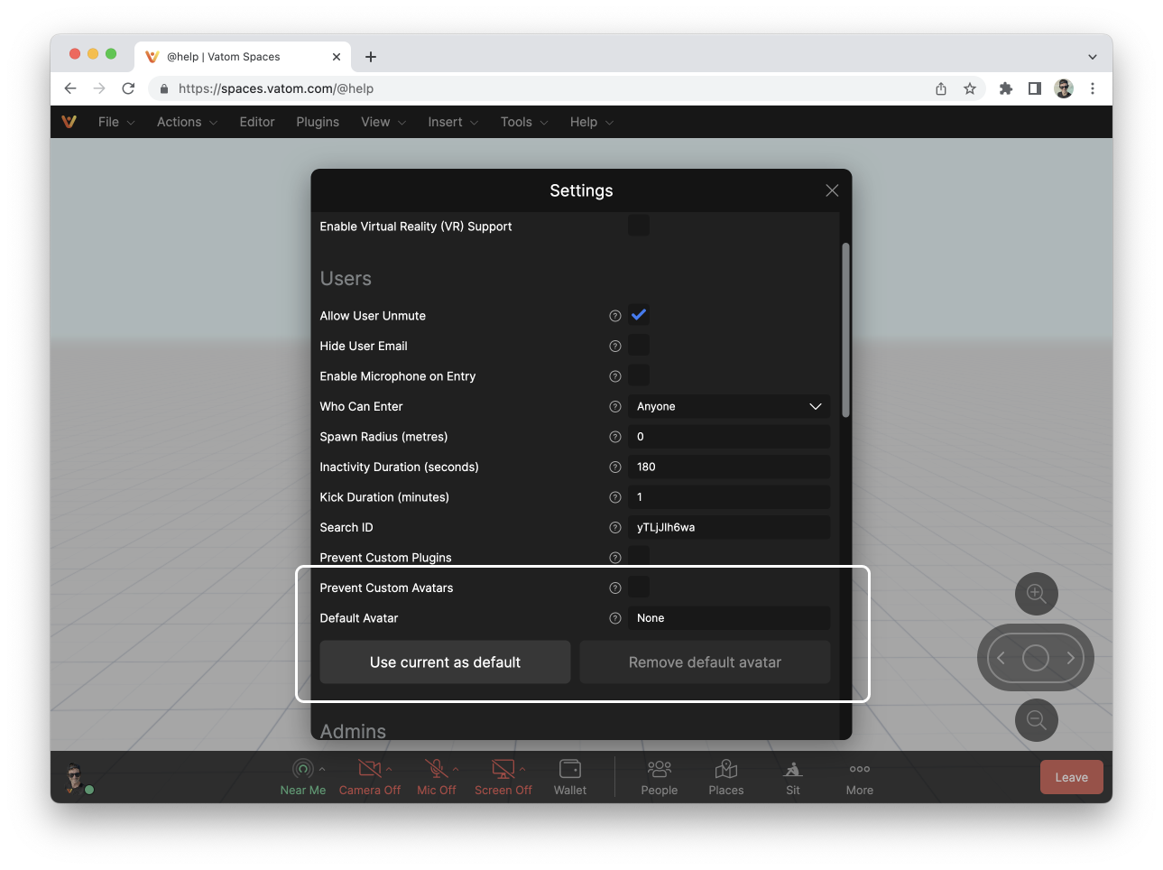Open browser extensions puzzle icon
1163x870 pixels.
[x=1006, y=88]
